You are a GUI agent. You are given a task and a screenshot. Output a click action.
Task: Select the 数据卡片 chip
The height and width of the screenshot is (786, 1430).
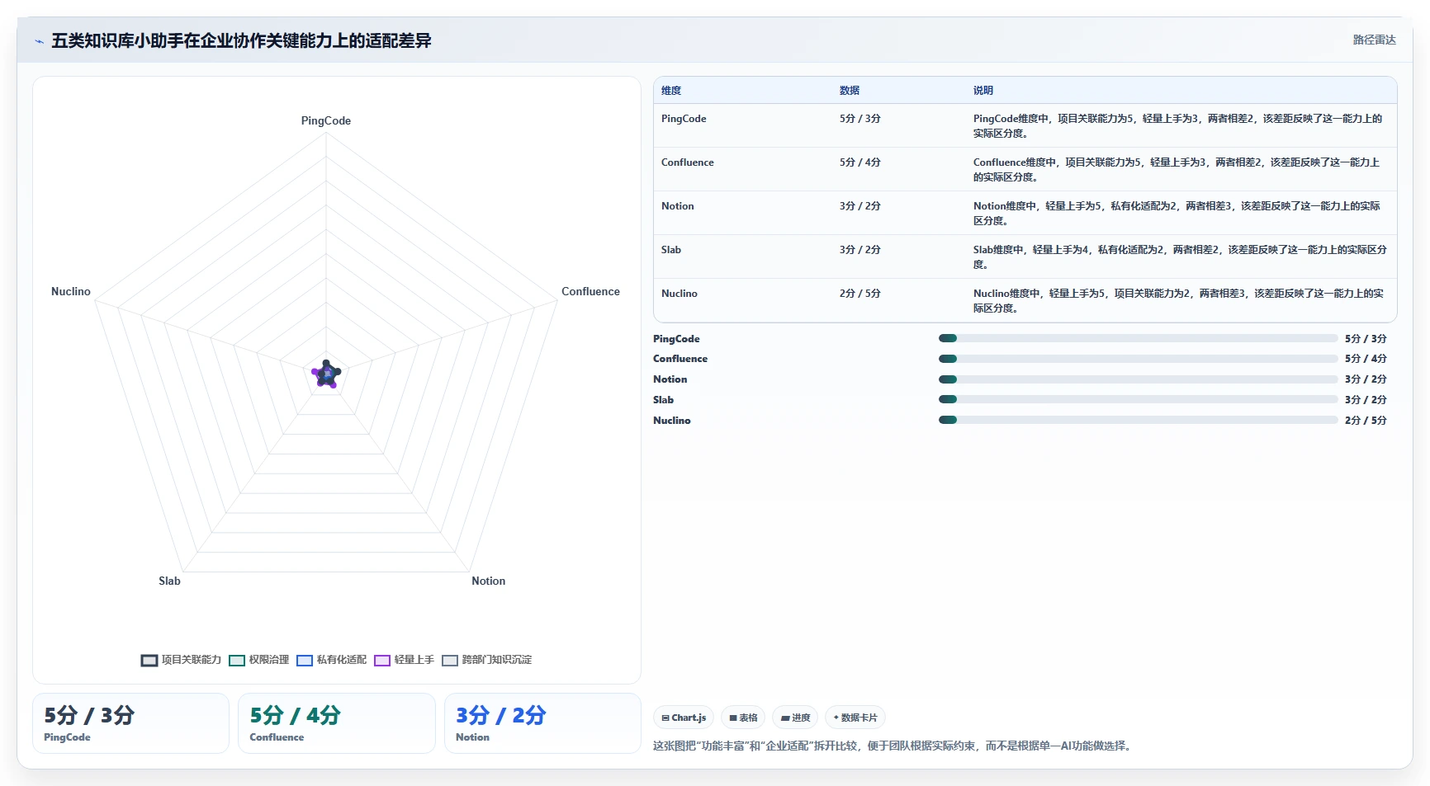pyautogui.click(x=855, y=718)
